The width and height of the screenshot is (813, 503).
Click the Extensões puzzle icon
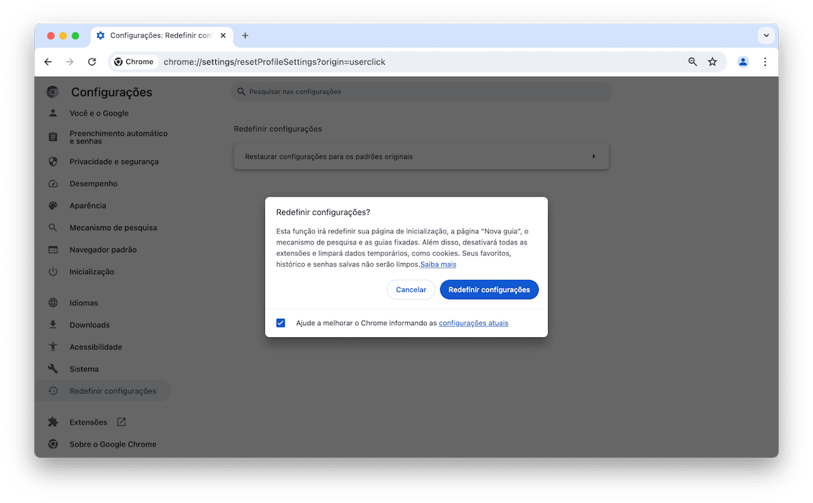pyautogui.click(x=53, y=422)
